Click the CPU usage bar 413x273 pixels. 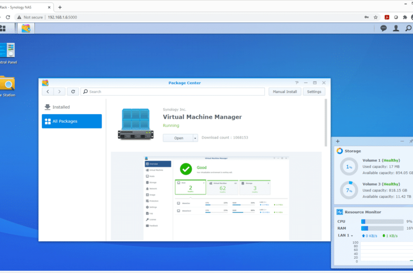point(382,222)
